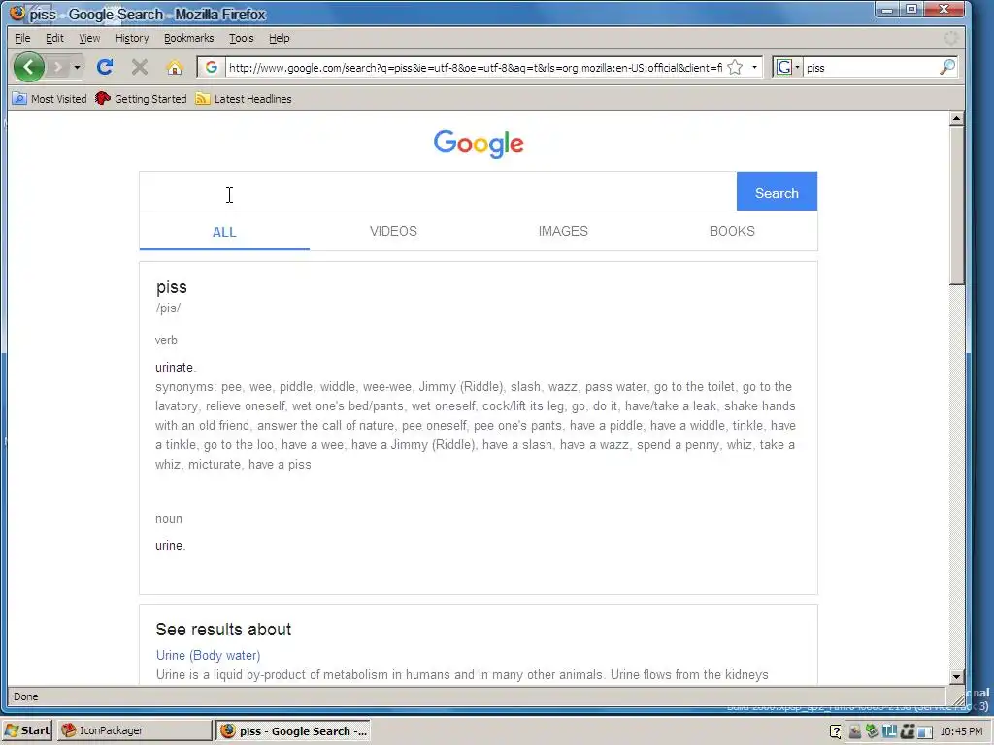Open the Bookmarks menu
The image size is (994, 745).
tap(189, 38)
